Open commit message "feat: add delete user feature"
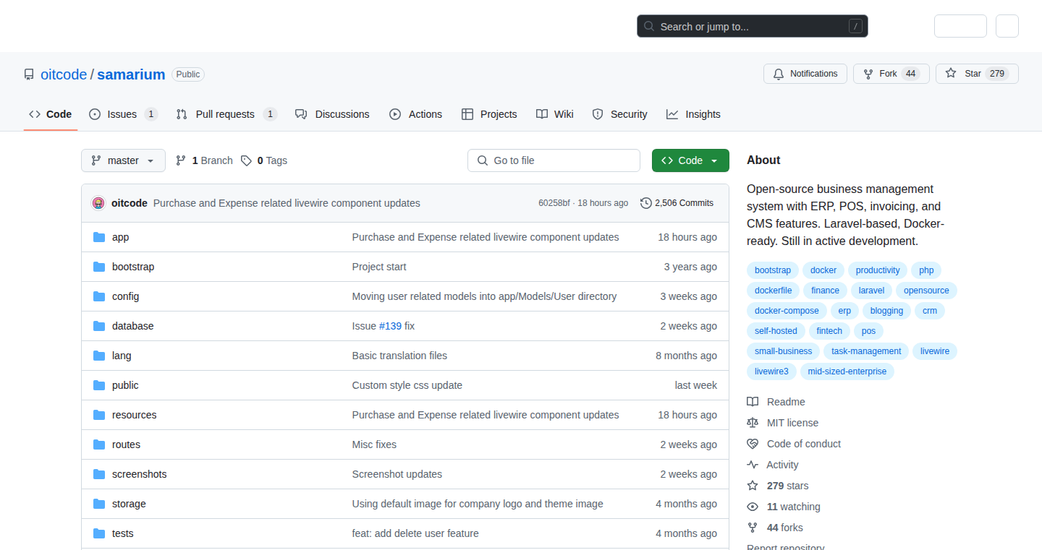Viewport: 1042px width, 550px height. [415, 533]
